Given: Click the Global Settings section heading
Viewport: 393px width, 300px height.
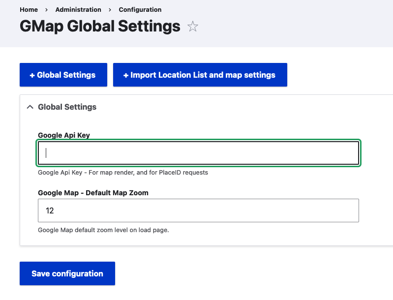Looking at the screenshot, I should pos(67,107).
